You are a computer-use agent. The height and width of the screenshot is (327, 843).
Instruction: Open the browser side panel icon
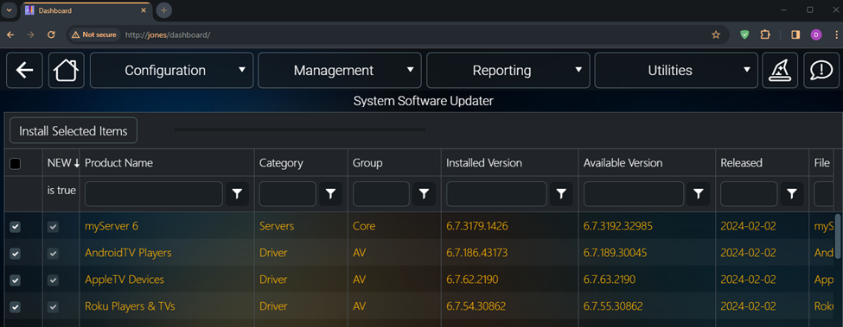[x=795, y=35]
